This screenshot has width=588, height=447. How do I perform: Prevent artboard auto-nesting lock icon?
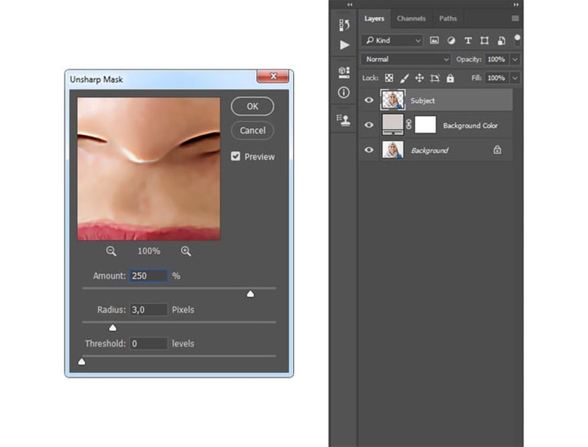pyautogui.click(x=435, y=78)
